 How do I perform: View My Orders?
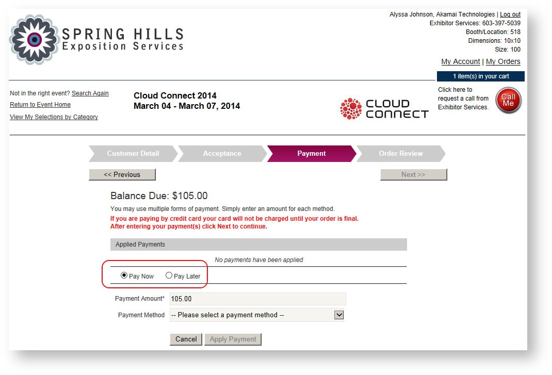(x=503, y=61)
